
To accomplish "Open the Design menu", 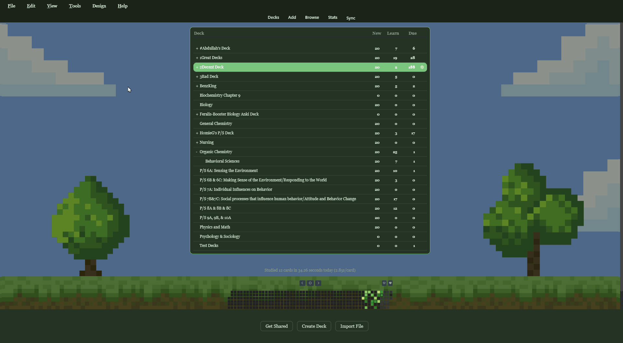I will [x=99, y=6].
